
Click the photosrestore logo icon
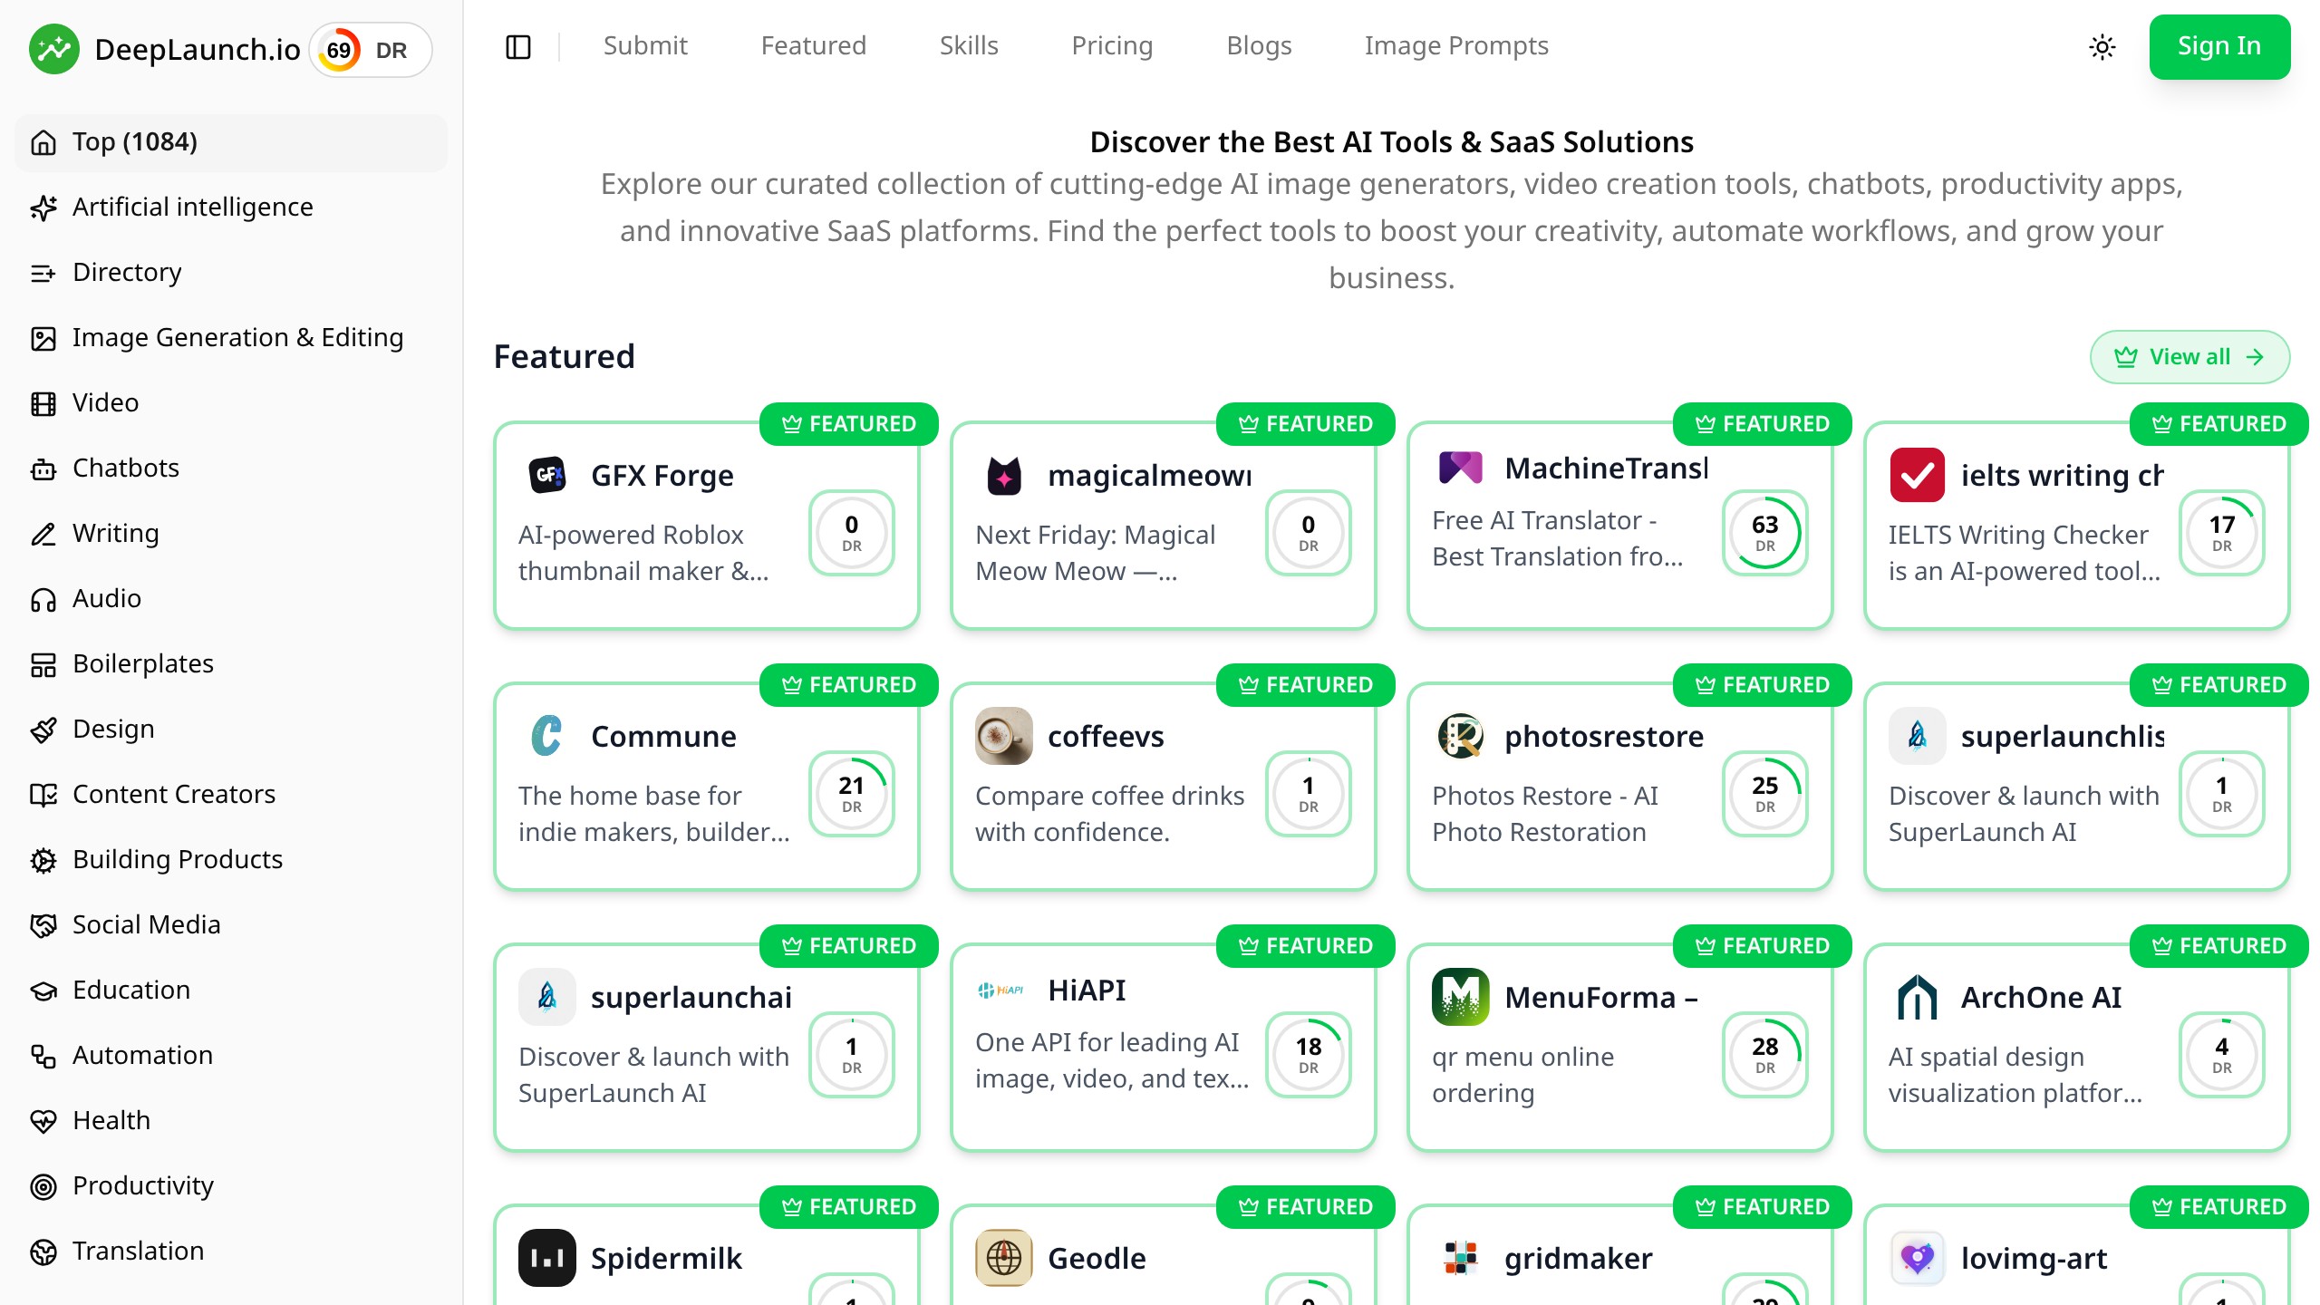click(x=1461, y=736)
